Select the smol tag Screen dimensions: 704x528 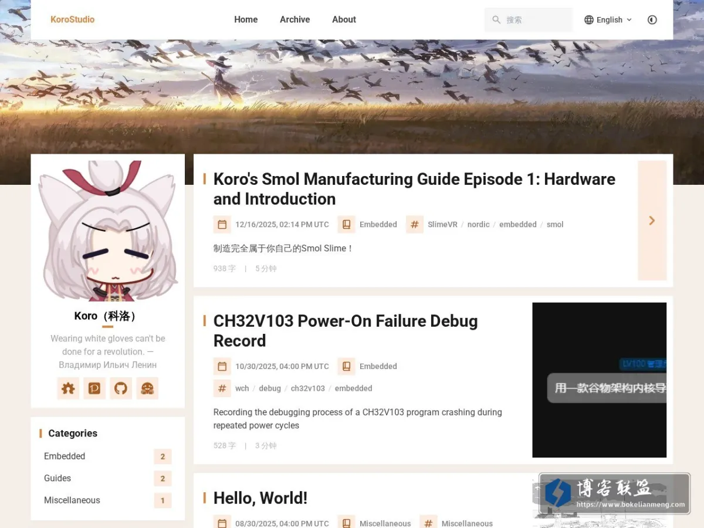click(x=555, y=224)
